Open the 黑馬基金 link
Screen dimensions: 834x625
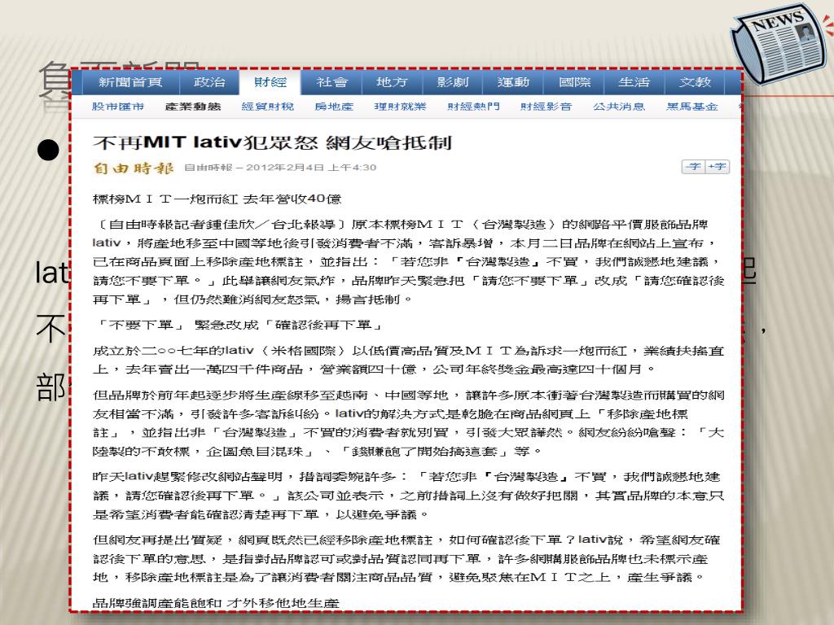click(692, 107)
